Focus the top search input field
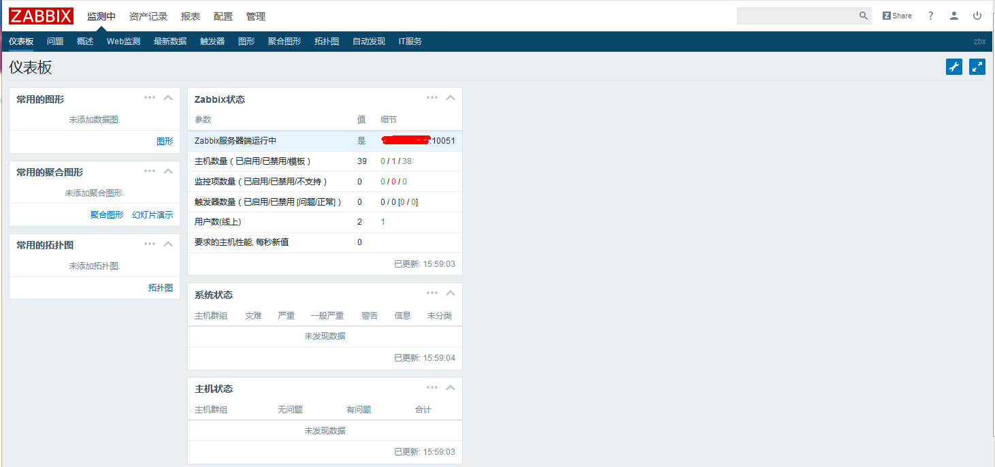This screenshot has height=467, width=995. [797, 16]
